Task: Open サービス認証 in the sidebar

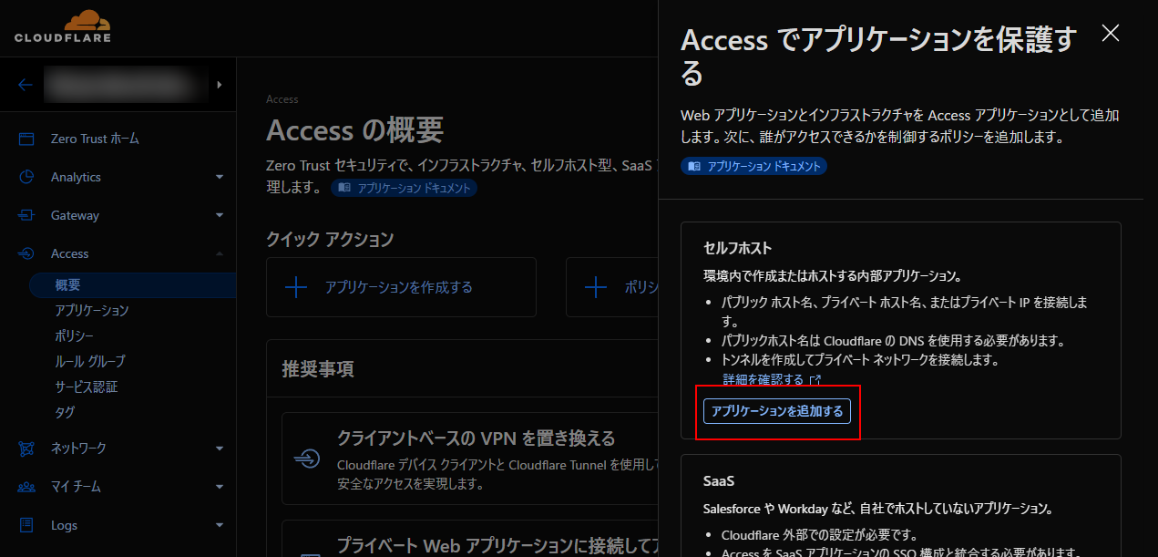Action: 86,387
